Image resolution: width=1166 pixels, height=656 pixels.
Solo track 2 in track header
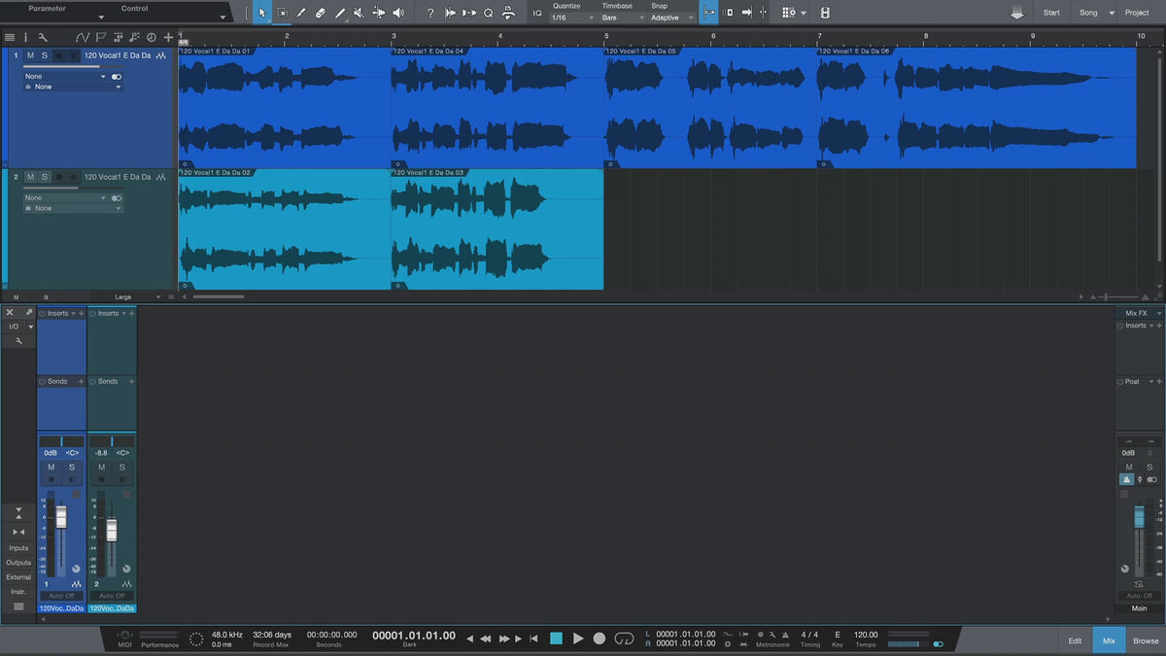tap(45, 177)
